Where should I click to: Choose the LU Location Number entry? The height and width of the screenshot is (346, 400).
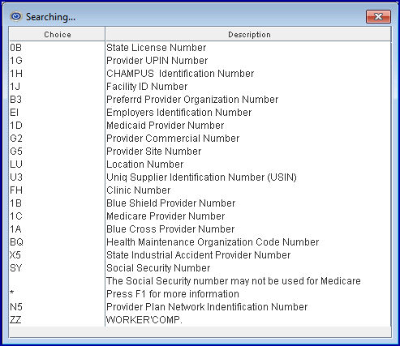200,164
